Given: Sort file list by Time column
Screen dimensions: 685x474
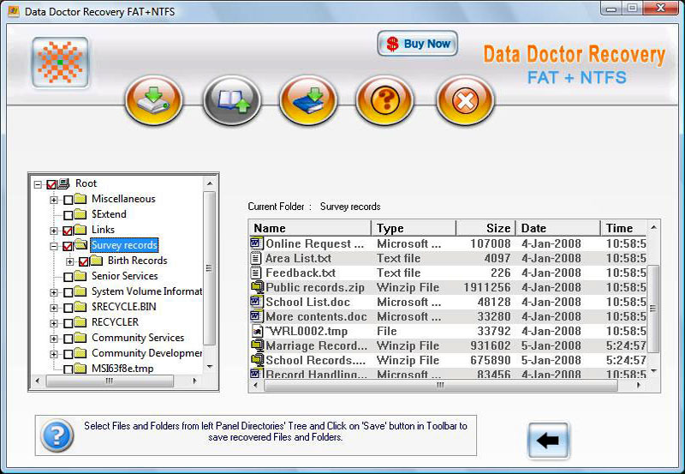Looking at the screenshot, I should (x=624, y=228).
